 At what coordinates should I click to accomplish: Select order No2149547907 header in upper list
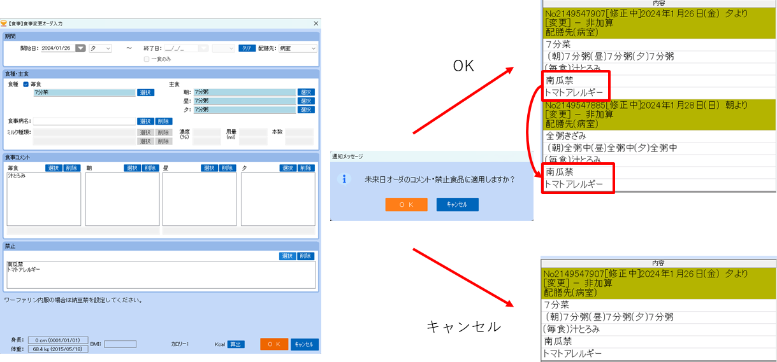(x=659, y=23)
